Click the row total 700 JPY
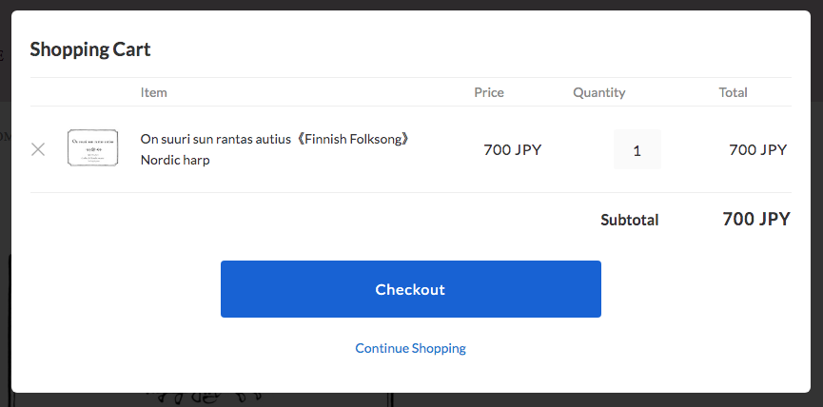The width and height of the screenshot is (823, 407). pos(757,149)
